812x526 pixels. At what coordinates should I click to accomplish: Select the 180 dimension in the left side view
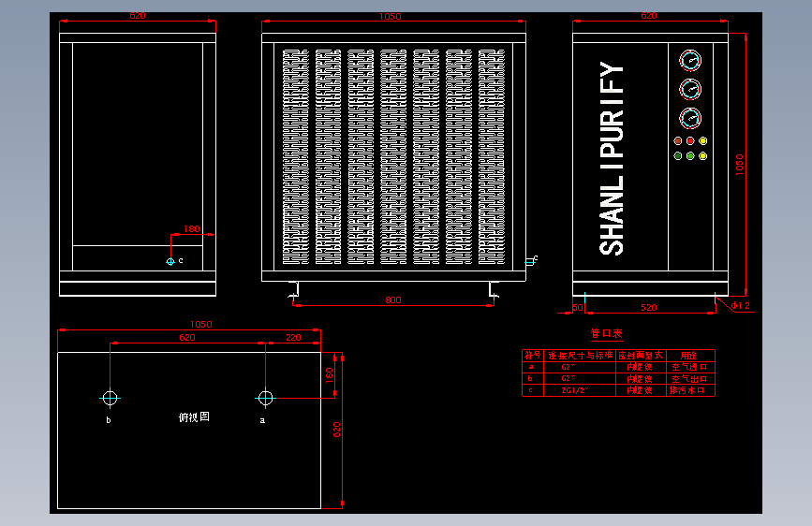point(192,228)
